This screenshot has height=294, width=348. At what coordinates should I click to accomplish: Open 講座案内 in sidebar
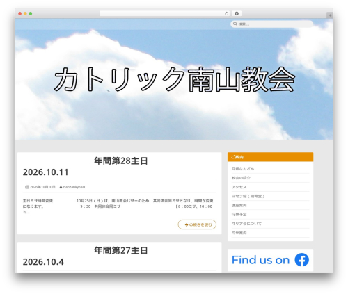click(239, 206)
